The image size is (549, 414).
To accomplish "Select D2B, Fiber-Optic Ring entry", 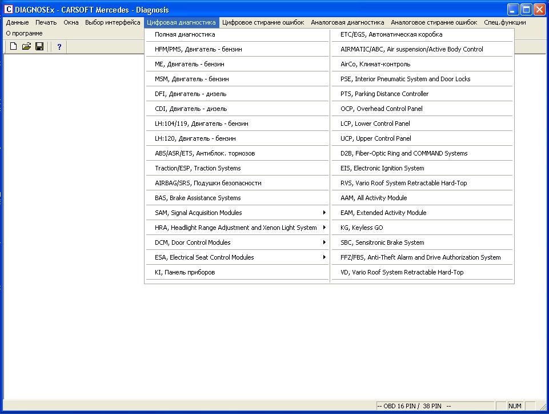I will (x=422, y=153).
